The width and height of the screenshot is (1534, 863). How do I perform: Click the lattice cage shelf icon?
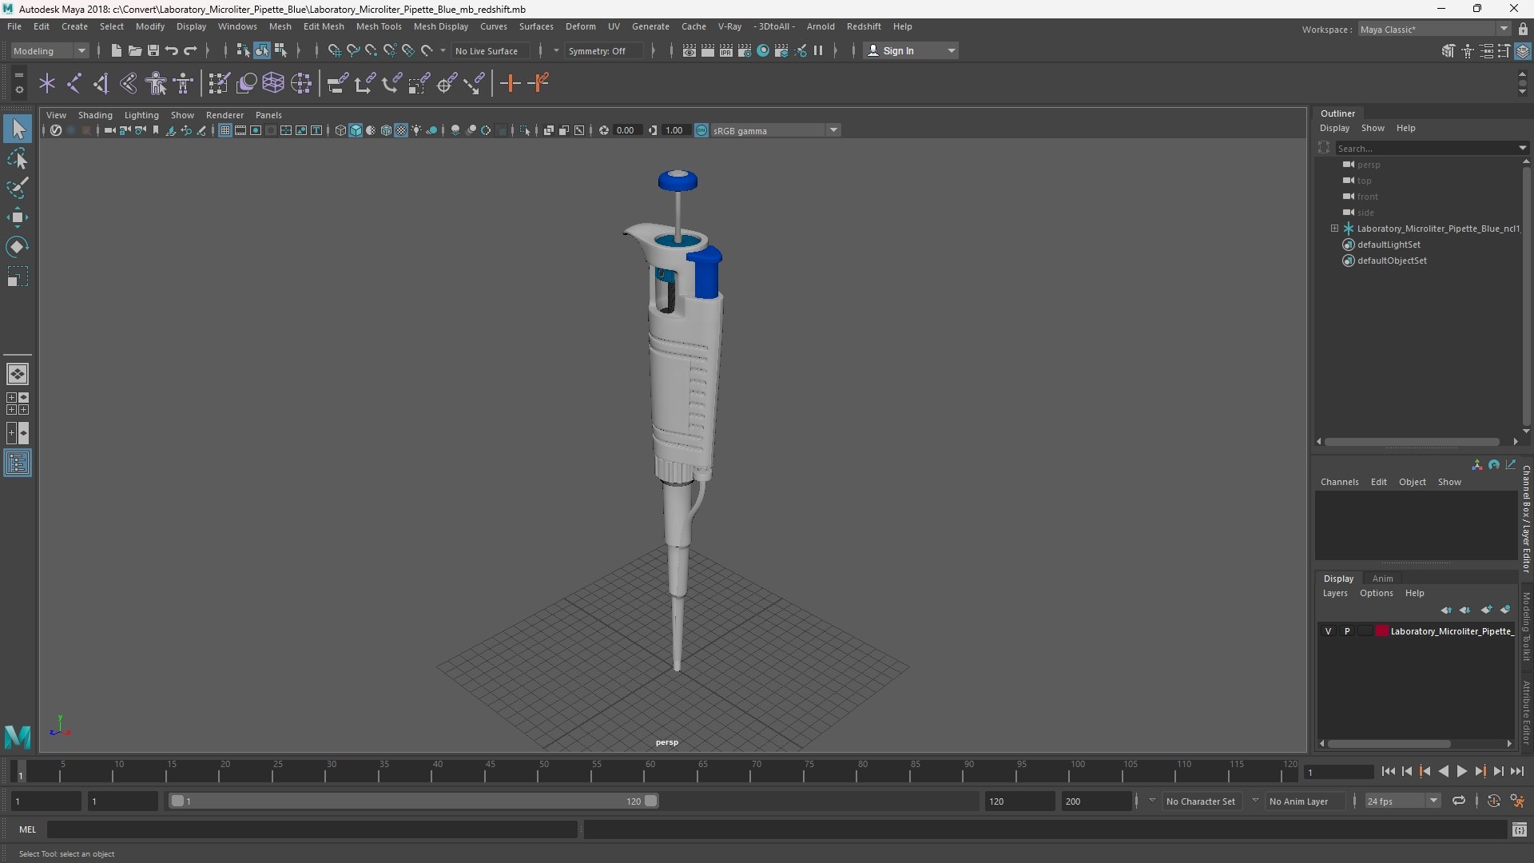pyautogui.click(x=274, y=83)
